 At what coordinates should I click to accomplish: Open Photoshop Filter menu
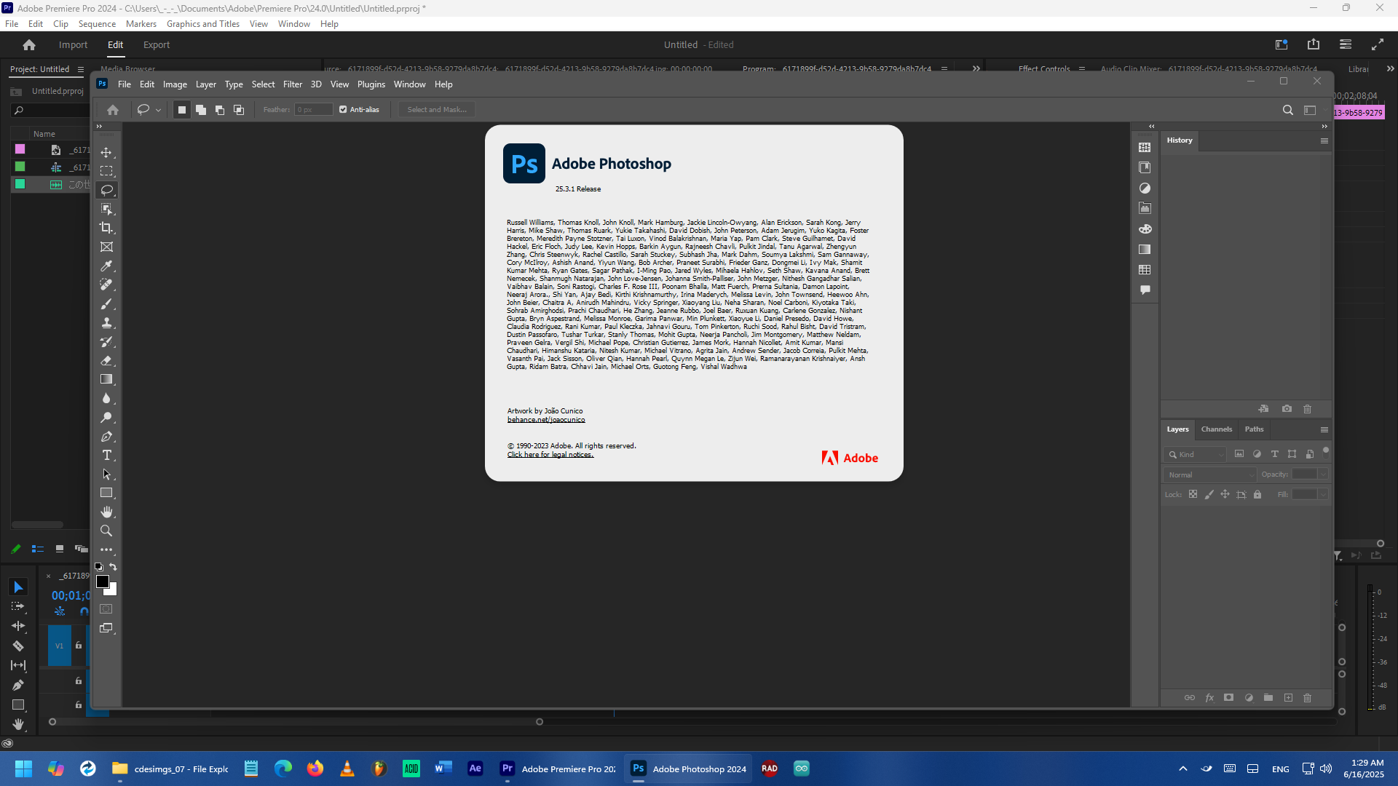tap(292, 84)
